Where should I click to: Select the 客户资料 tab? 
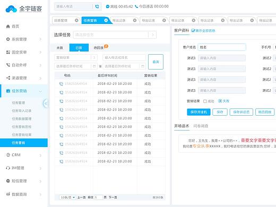point(182,30)
